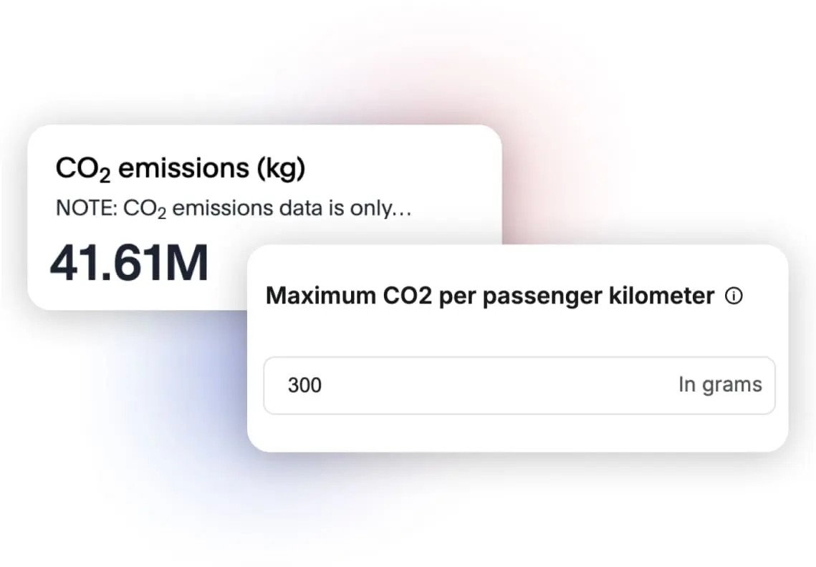Click the "In grams" unit suffix
The height and width of the screenshot is (567, 816).
tap(719, 385)
